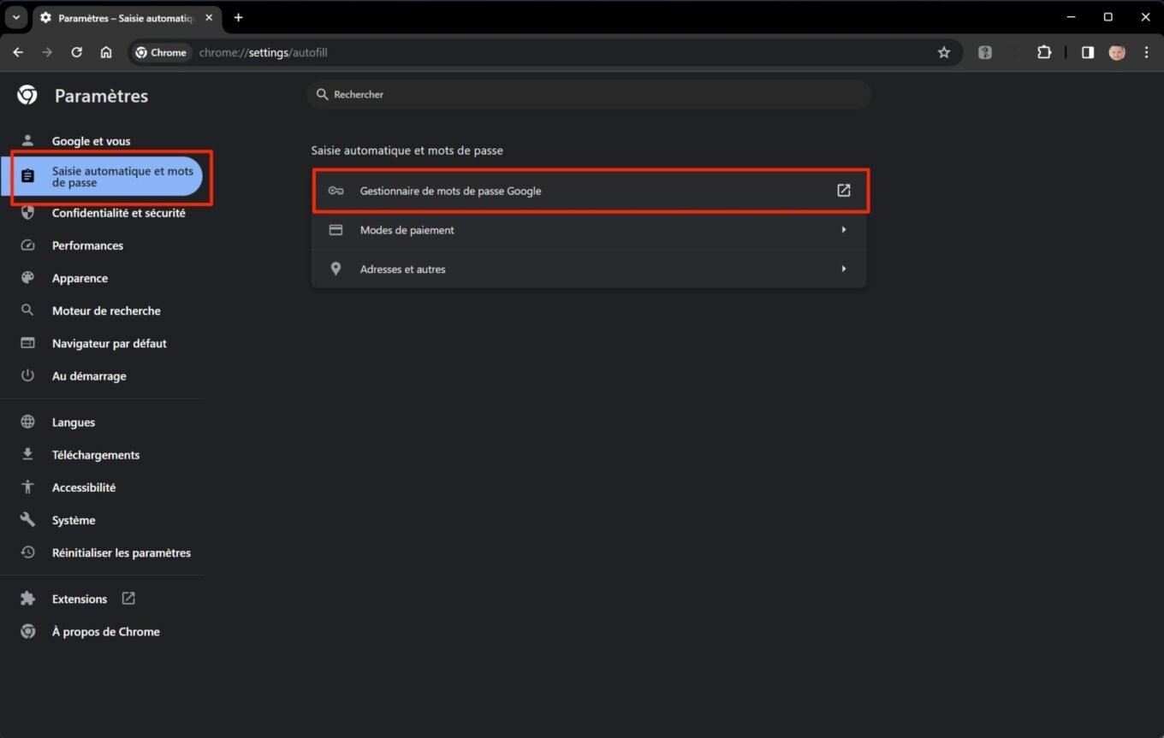Image resolution: width=1164 pixels, height=738 pixels.
Task: Click the key icon in password manager row
Action: point(336,191)
